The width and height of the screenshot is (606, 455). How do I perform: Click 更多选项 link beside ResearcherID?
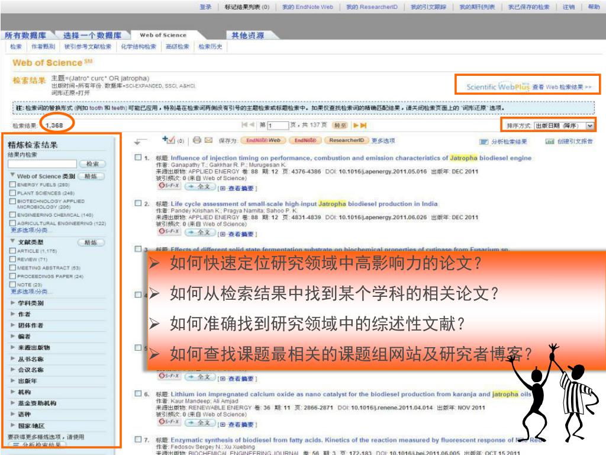click(x=383, y=140)
